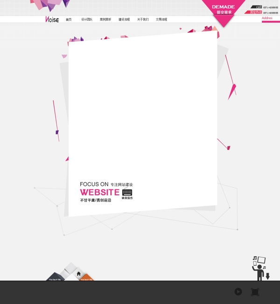Open the 首页 navigation item
280x304 pixels.
point(69,20)
